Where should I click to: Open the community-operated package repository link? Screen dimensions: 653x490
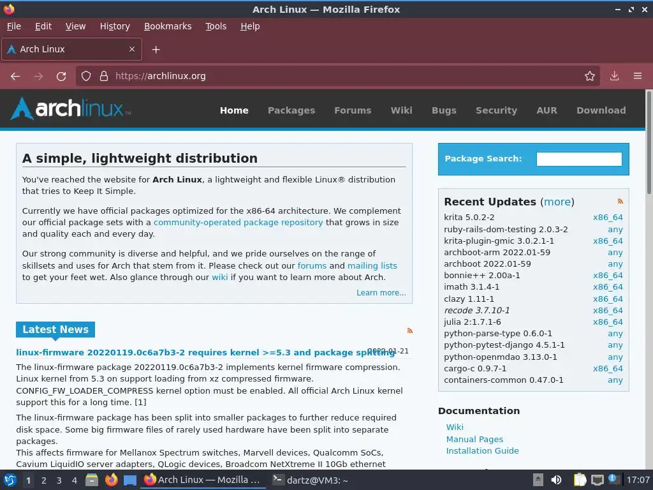(238, 223)
